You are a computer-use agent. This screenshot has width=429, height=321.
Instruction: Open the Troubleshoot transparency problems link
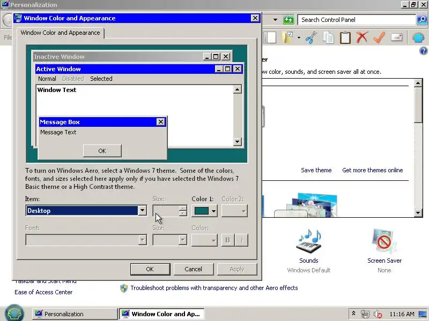point(214,288)
